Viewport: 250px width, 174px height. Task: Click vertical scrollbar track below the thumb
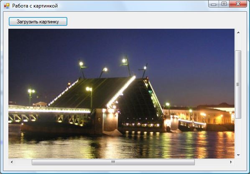click(238, 135)
